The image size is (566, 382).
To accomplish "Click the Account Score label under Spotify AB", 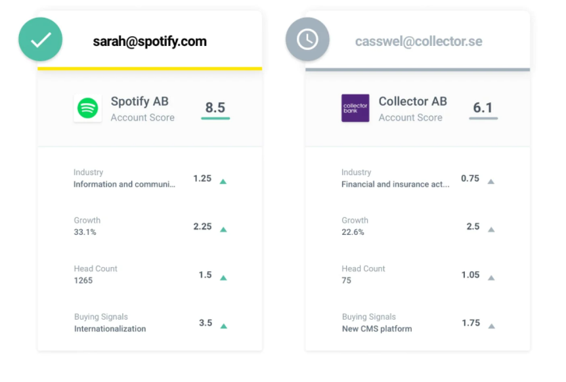I will 142,117.
